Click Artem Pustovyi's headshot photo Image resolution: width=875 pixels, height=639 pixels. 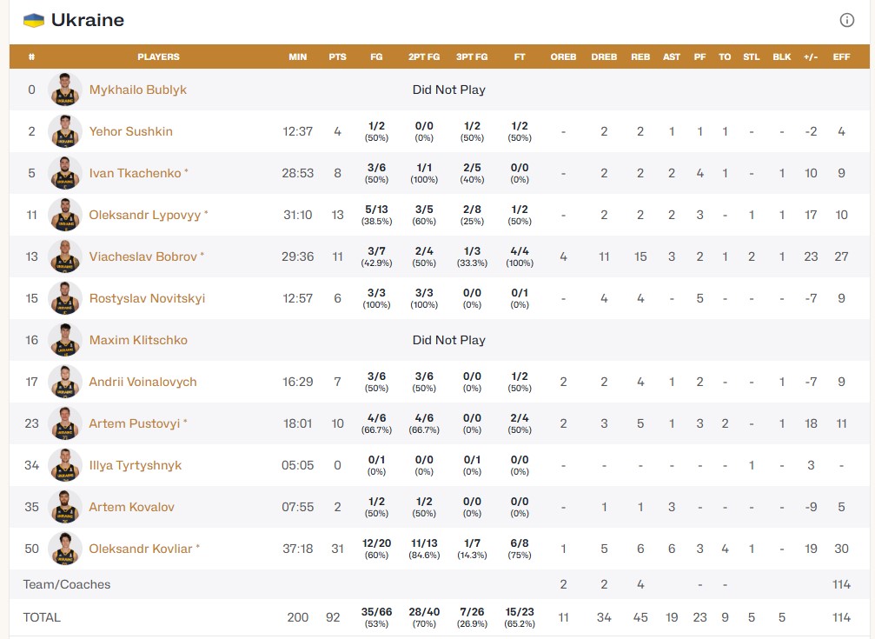[65, 423]
